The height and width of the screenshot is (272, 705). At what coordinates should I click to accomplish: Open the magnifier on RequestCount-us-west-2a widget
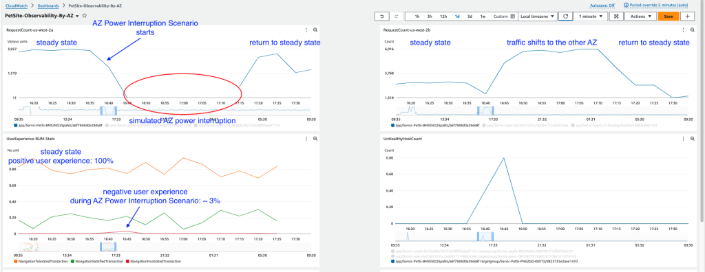click(x=315, y=30)
